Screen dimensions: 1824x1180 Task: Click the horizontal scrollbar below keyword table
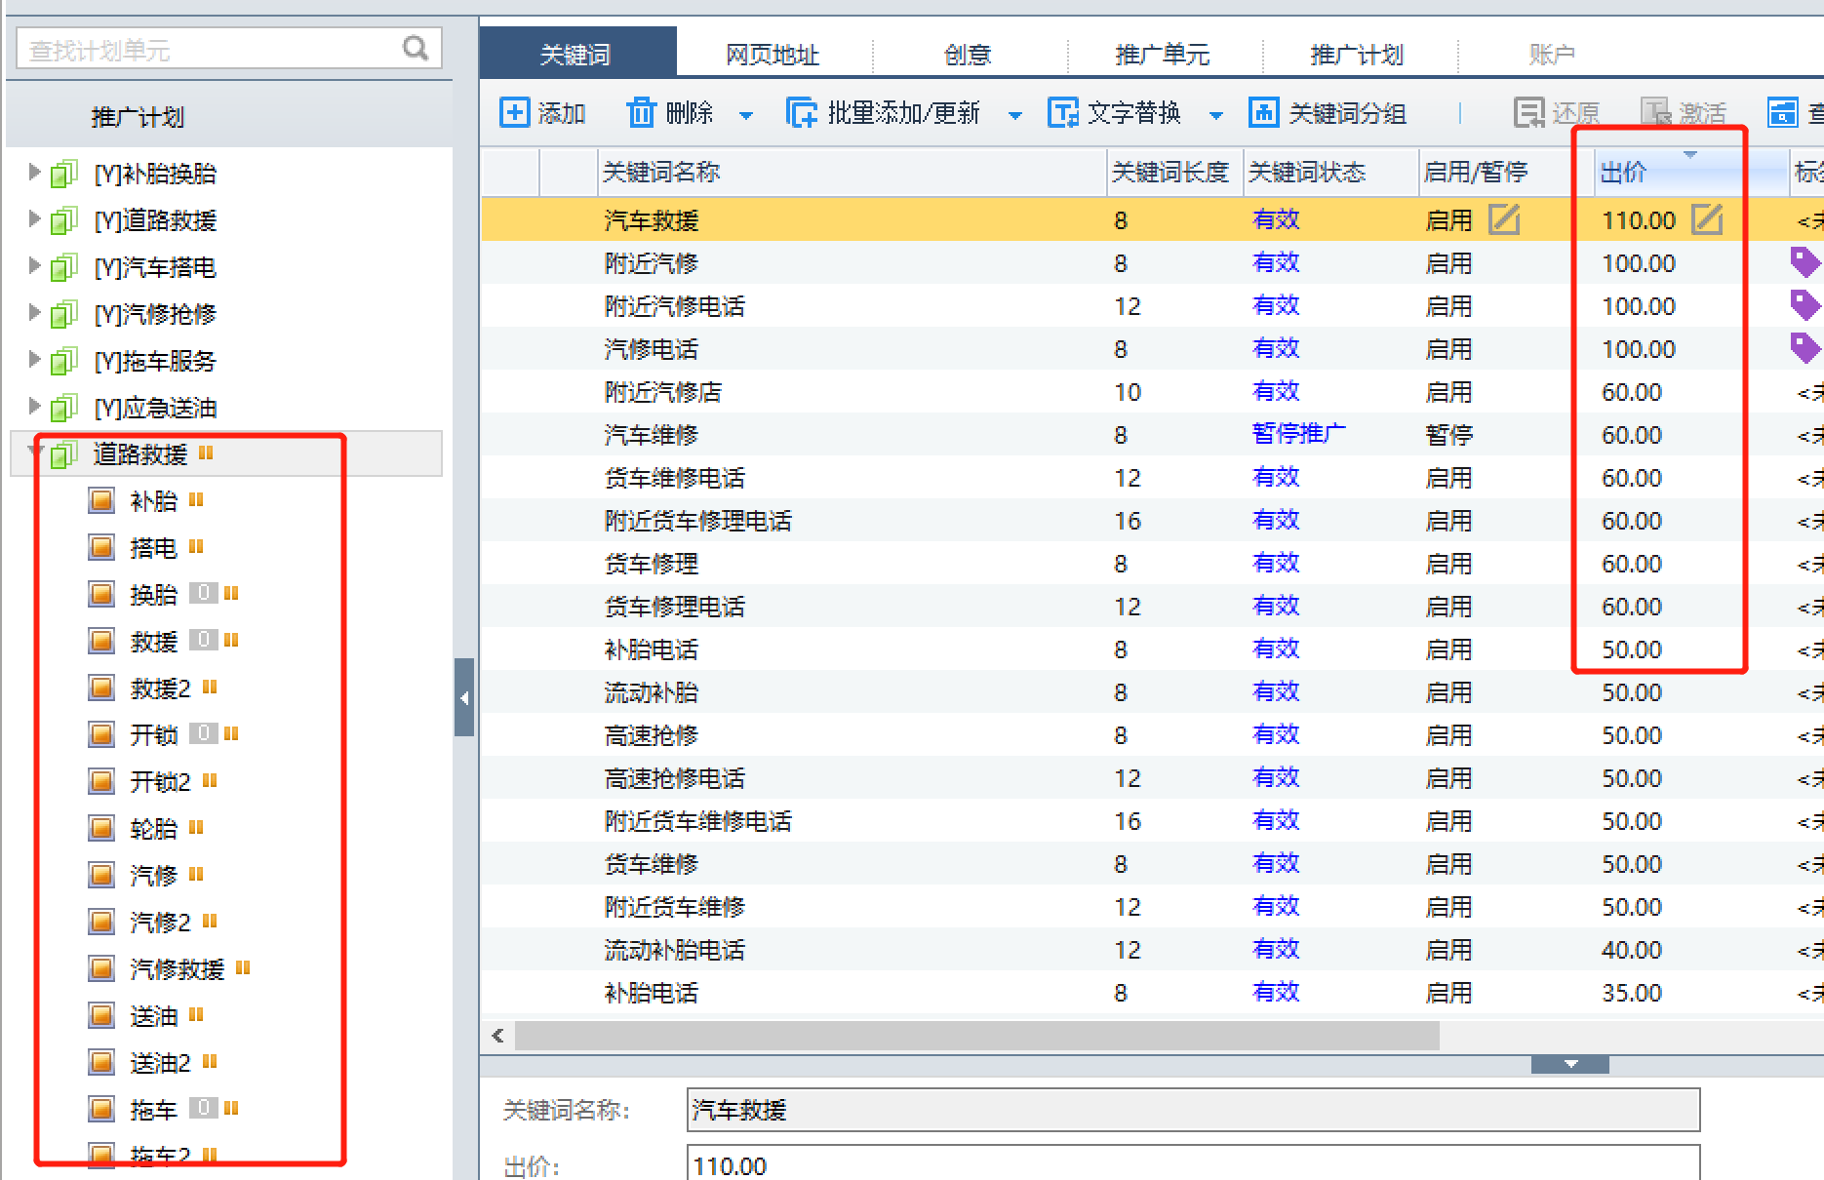click(x=975, y=1035)
